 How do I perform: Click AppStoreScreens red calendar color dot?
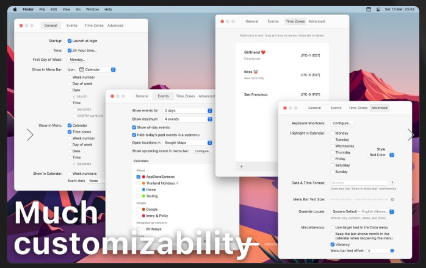point(143,177)
